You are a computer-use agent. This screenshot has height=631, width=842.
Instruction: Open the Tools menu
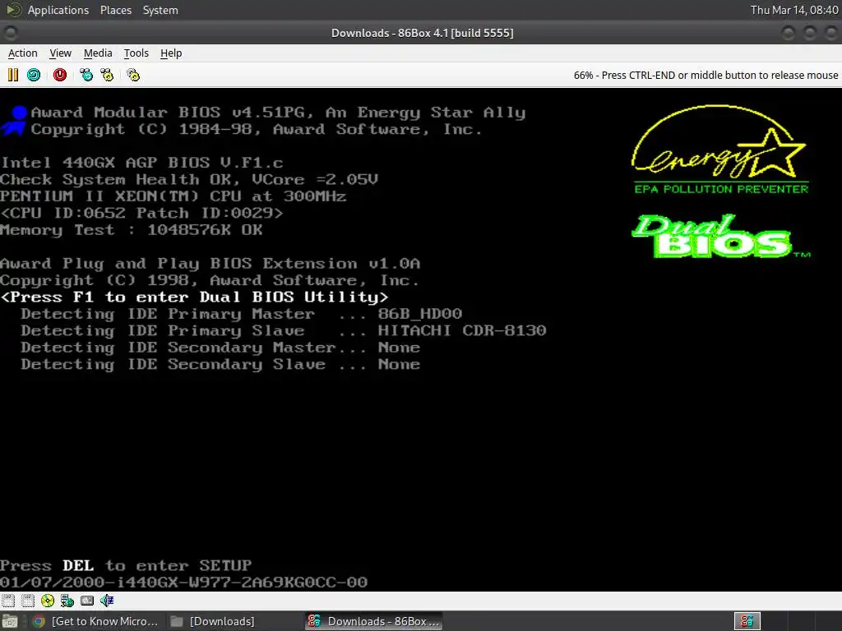point(136,53)
